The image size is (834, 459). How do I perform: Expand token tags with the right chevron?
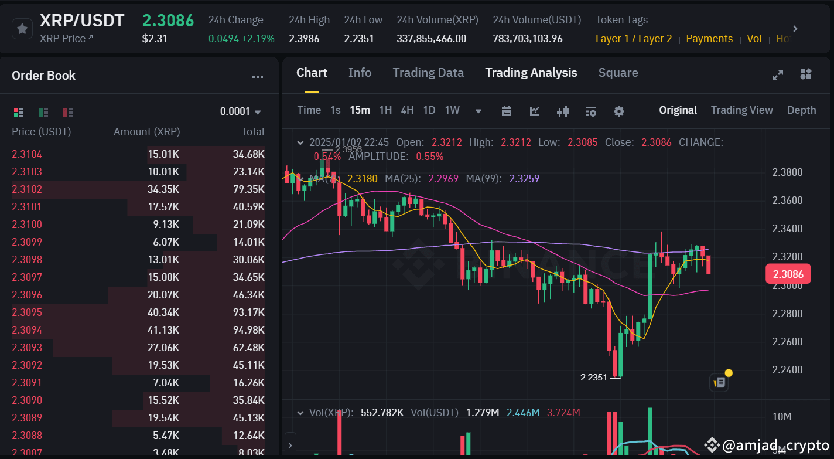point(795,29)
